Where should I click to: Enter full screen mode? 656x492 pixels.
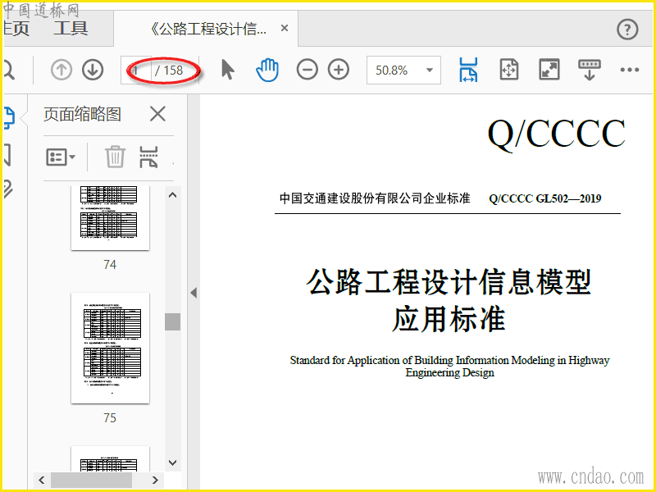coord(549,70)
